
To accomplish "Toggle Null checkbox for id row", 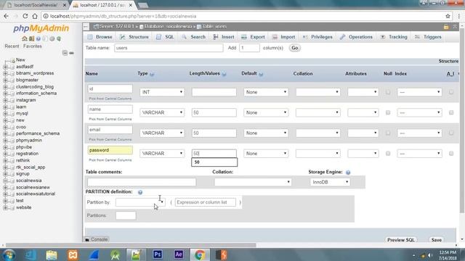I will 387,92.
